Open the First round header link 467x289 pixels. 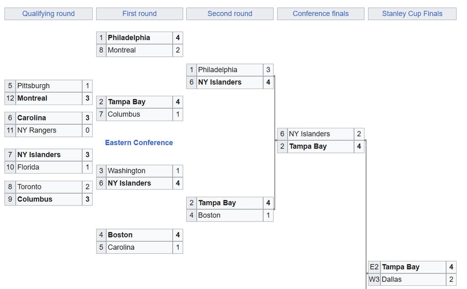click(x=140, y=14)
